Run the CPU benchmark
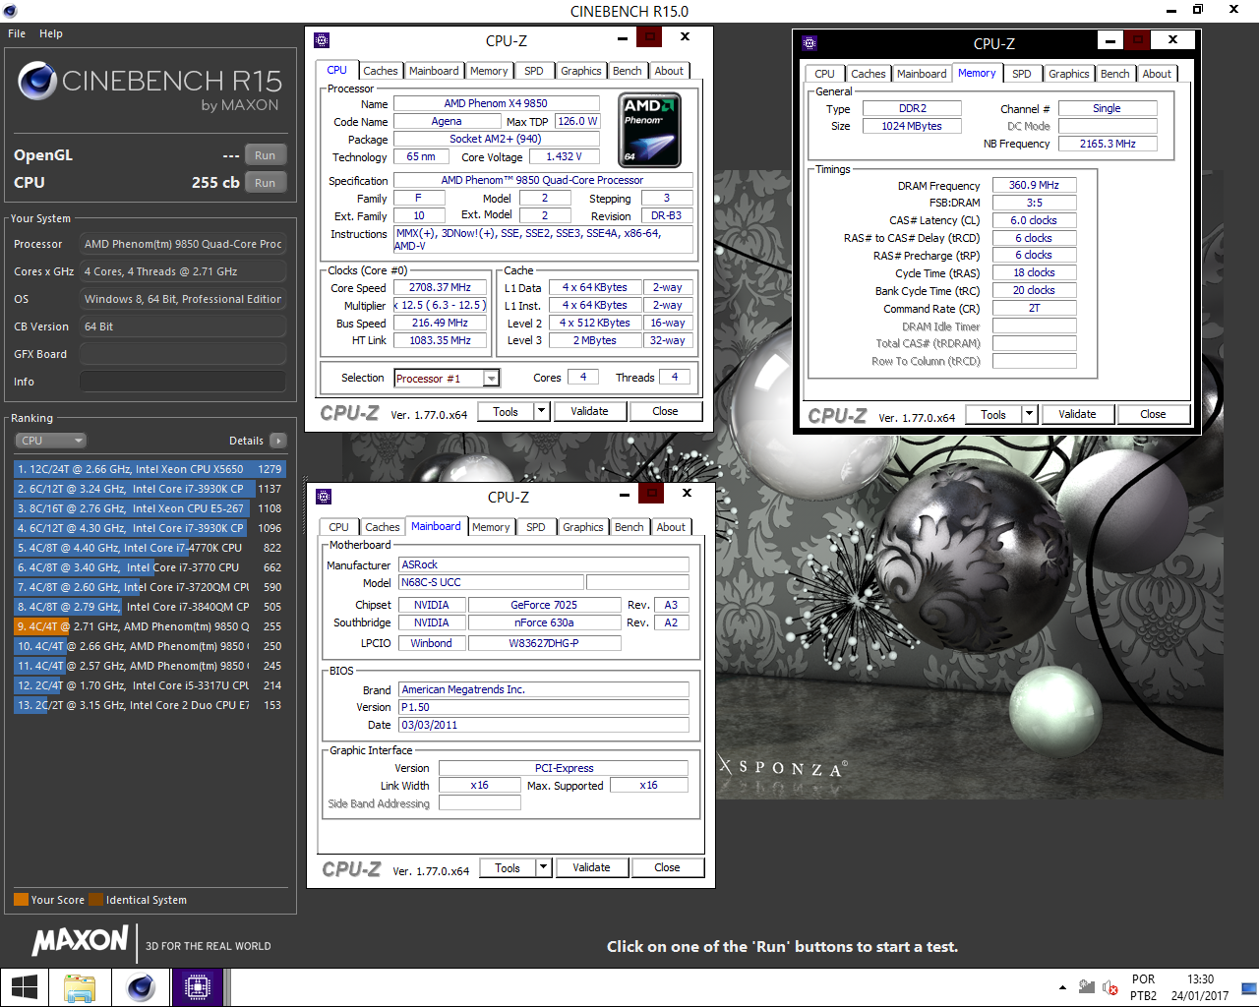The image size is (1259, 1007). [266, 183]
